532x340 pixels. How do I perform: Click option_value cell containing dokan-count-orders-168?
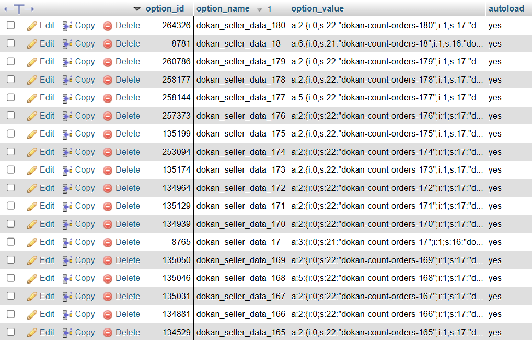(x=387, y=278)
